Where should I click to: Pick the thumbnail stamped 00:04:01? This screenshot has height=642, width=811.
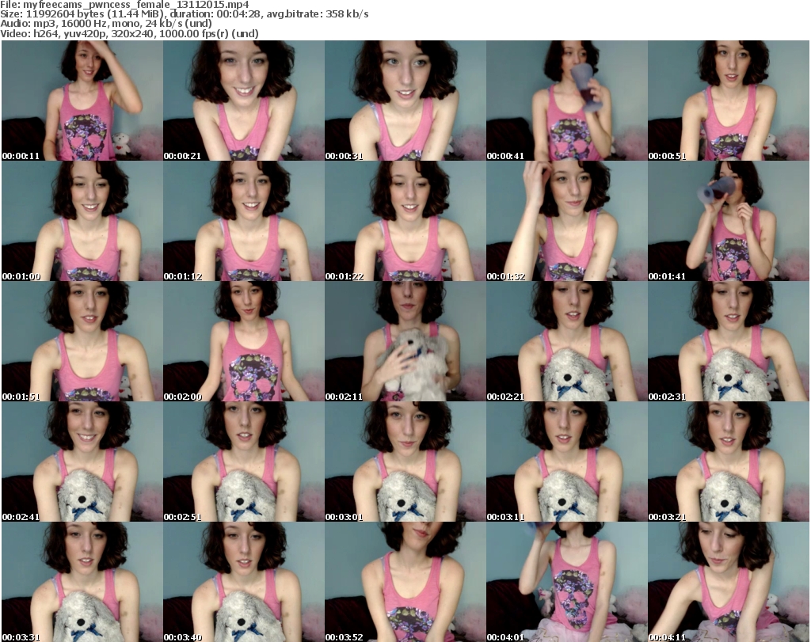pyautogui.click(x=567, y=582)
